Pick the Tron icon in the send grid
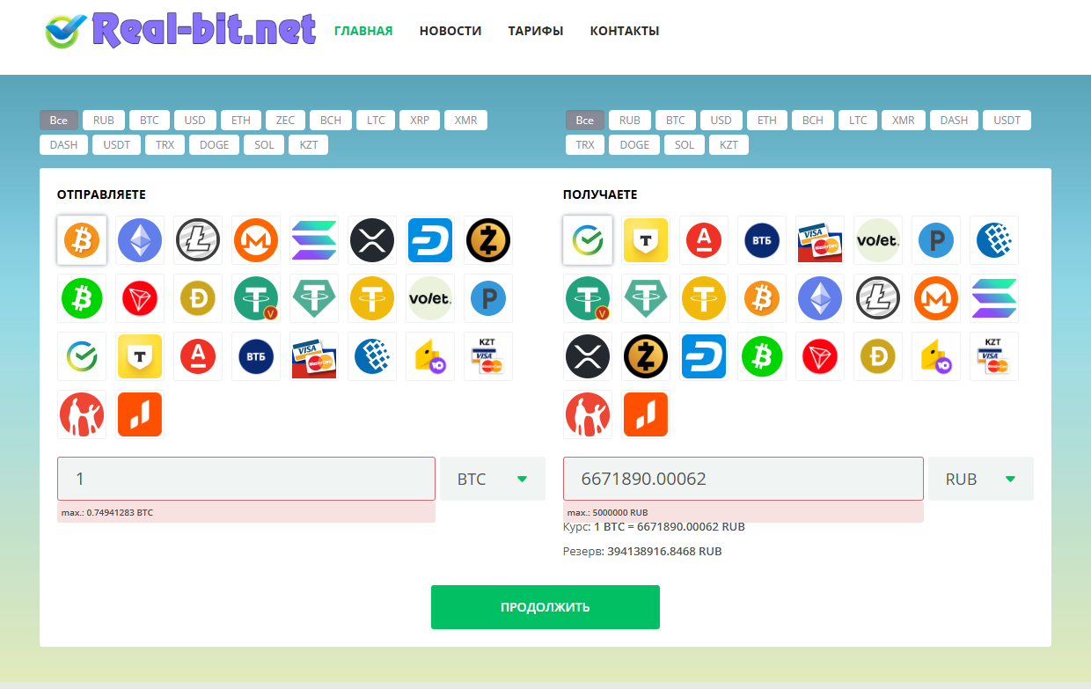 (140, 298)
